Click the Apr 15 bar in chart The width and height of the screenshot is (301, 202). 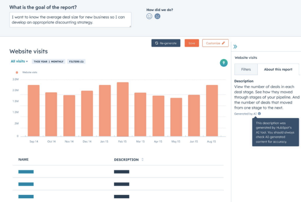point(158,116)
